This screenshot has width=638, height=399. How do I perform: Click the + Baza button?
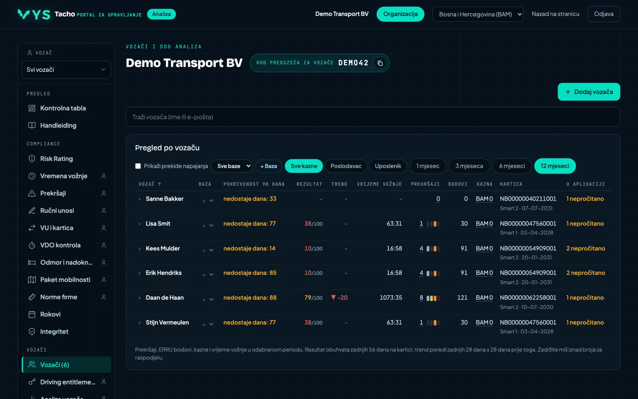coord(269,166)
